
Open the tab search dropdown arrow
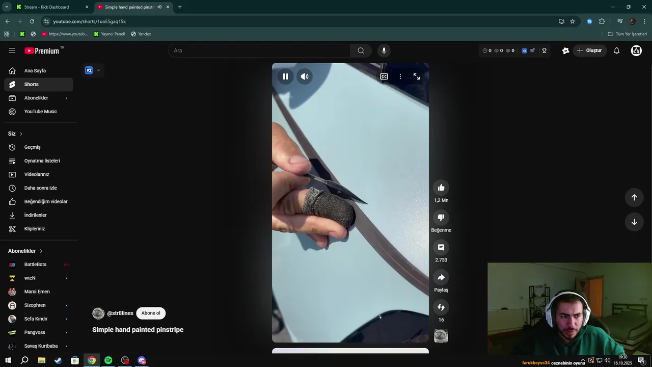pos(7,7)
